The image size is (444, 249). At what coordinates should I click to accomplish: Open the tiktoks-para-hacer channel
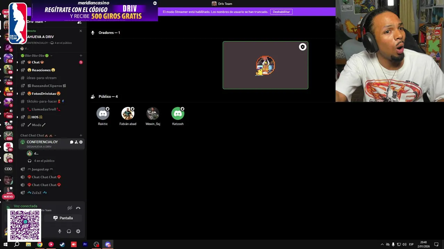point(51,101)
